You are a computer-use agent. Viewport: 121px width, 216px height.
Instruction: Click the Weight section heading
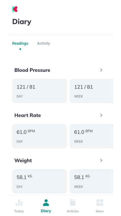23,161
